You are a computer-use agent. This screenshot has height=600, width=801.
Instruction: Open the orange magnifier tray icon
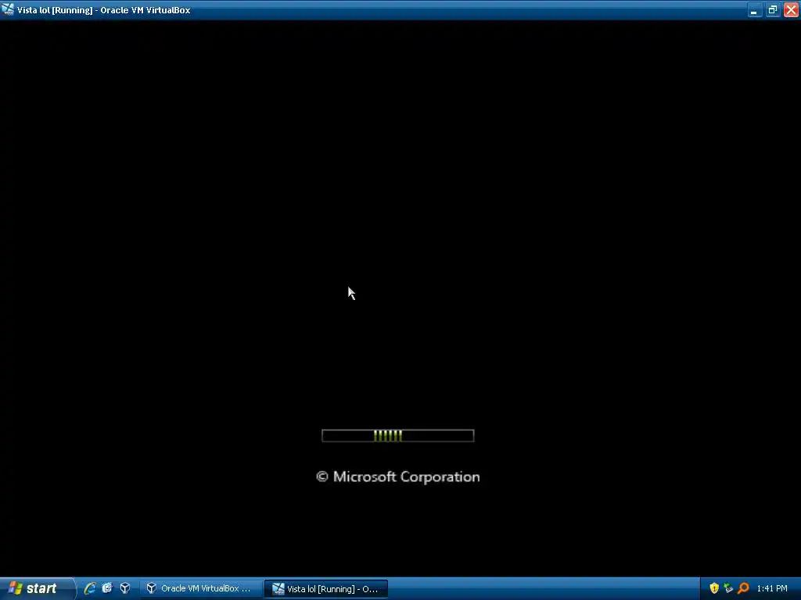click(743, 588)
